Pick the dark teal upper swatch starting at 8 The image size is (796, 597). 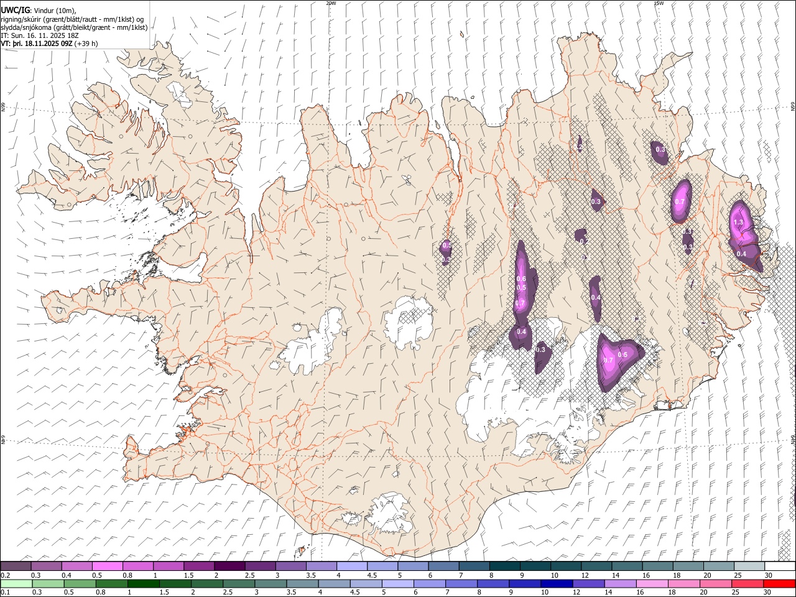coord(504,567)
